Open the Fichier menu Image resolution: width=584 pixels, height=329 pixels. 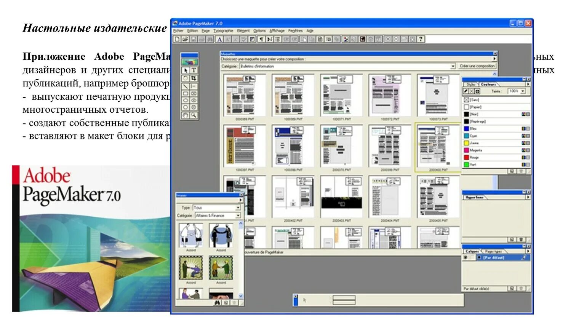(178, 31)
